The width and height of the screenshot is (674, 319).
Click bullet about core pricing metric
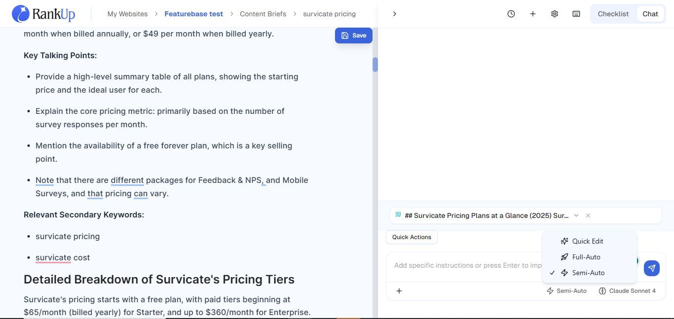coord(160,118)
